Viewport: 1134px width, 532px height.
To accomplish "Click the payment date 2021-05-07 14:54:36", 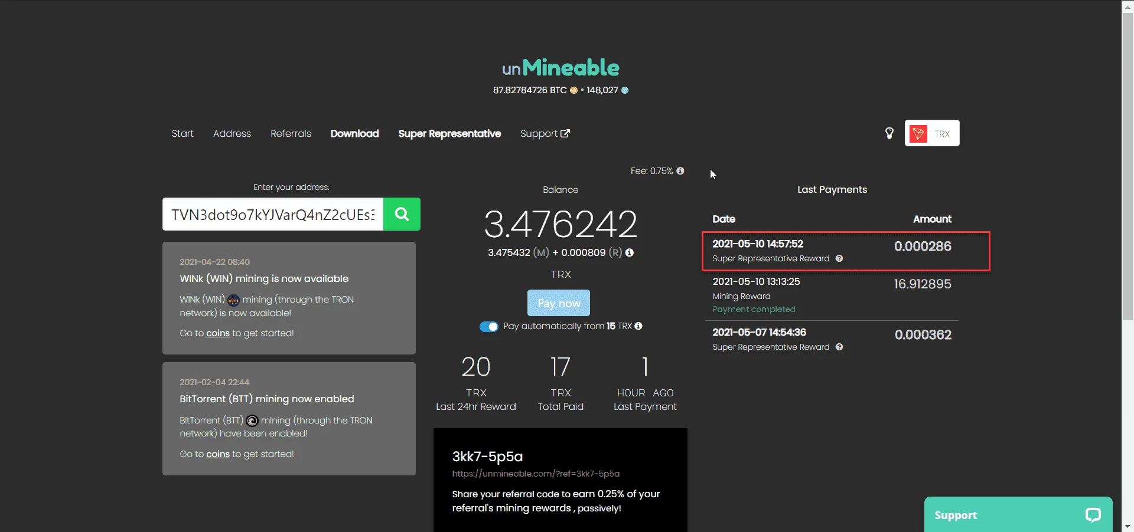I will [x=759, y=332].
